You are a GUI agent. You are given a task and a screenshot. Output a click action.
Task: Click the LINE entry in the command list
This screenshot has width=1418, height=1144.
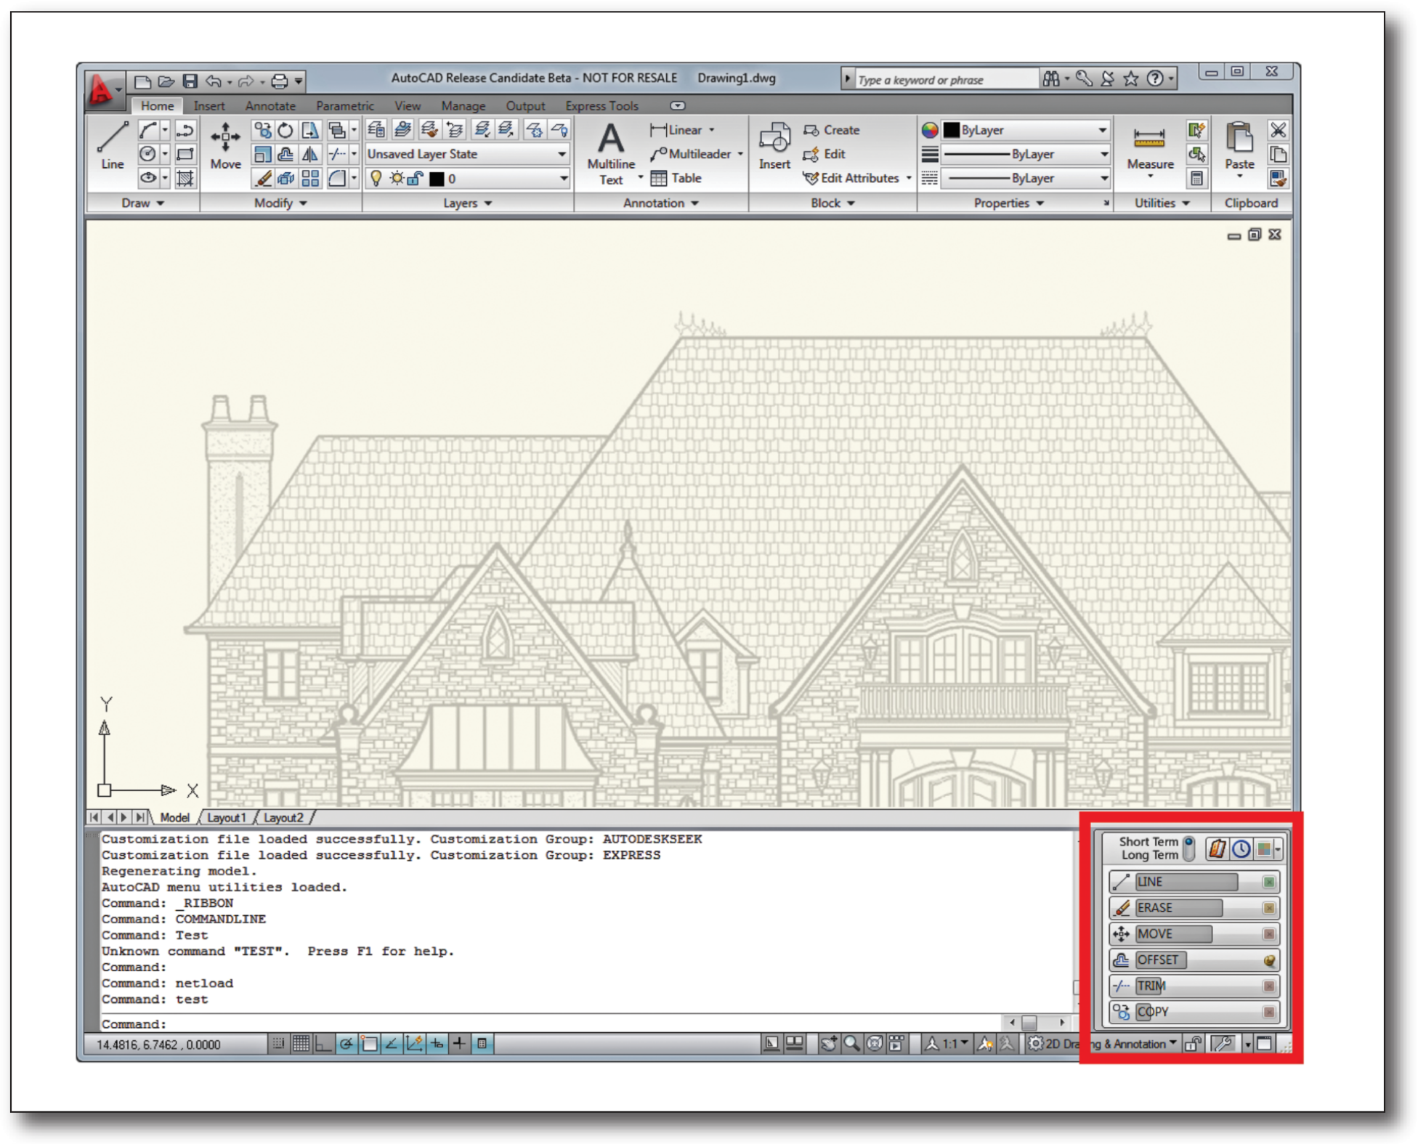[x=1194, y=882]
